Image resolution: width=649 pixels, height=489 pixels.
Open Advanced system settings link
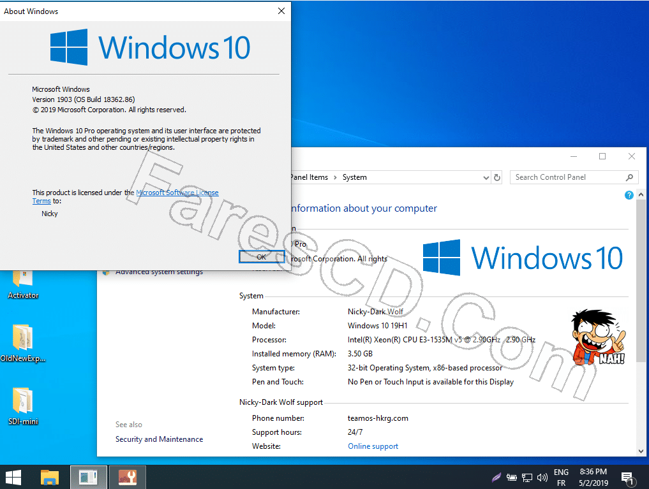tap(160, 272)
